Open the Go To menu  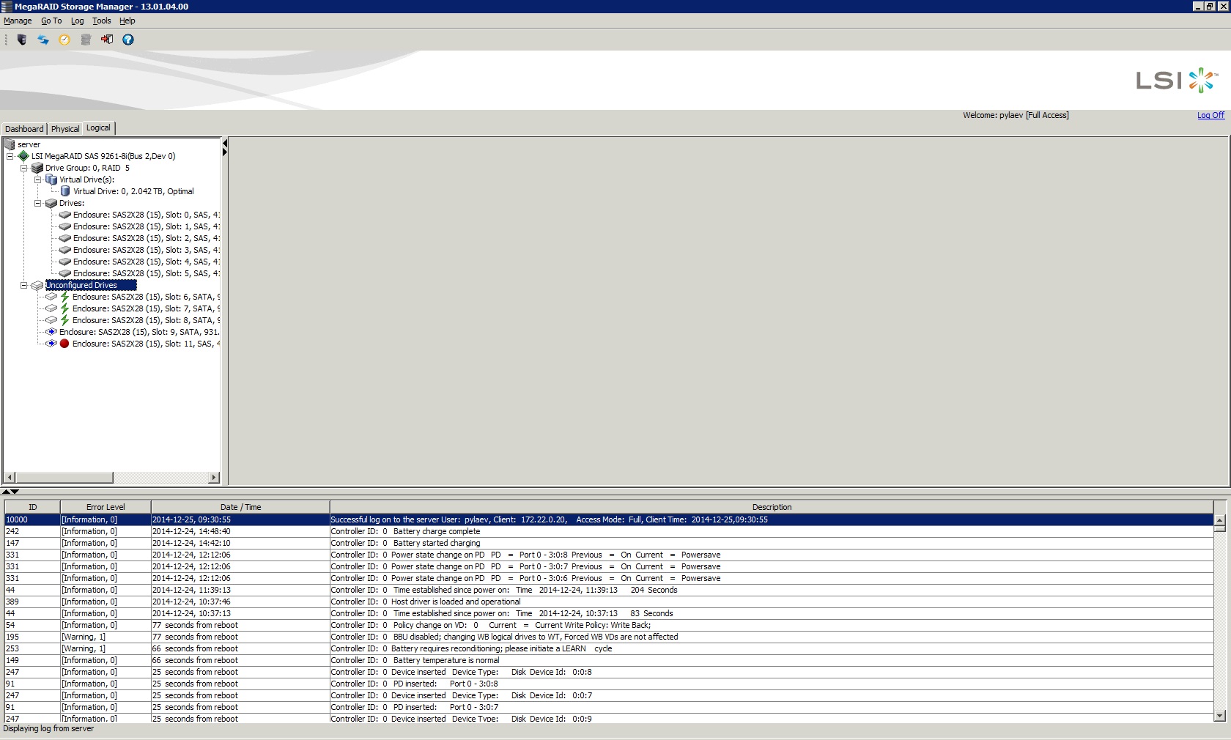coord(51,21)
